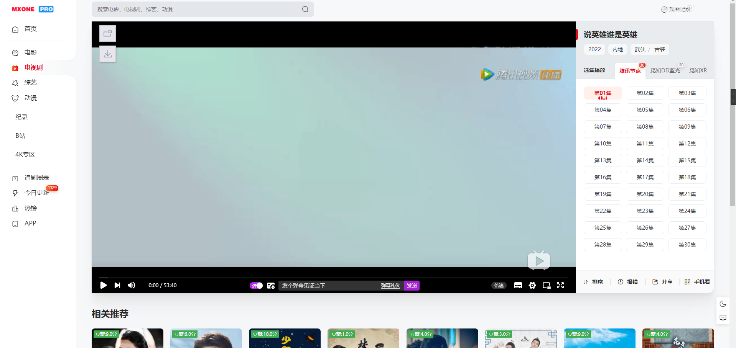This screenshot has width=736, height=348.
Task: Open the 排序 episode sort option
Action: [x=593, y=282]
